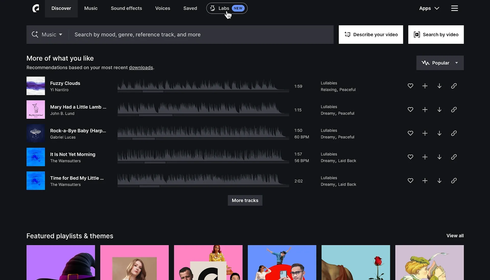This screenshot has width=490, height=280.
Task: Copy link for Rock-a-Bye Baby track
Action: click(454, 133)
